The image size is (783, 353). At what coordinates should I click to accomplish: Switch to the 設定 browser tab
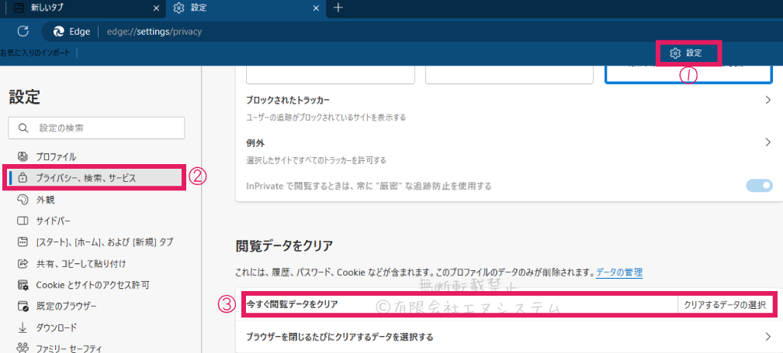pos(244,8)
